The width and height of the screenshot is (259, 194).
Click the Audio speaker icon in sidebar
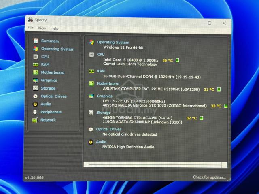35,104
